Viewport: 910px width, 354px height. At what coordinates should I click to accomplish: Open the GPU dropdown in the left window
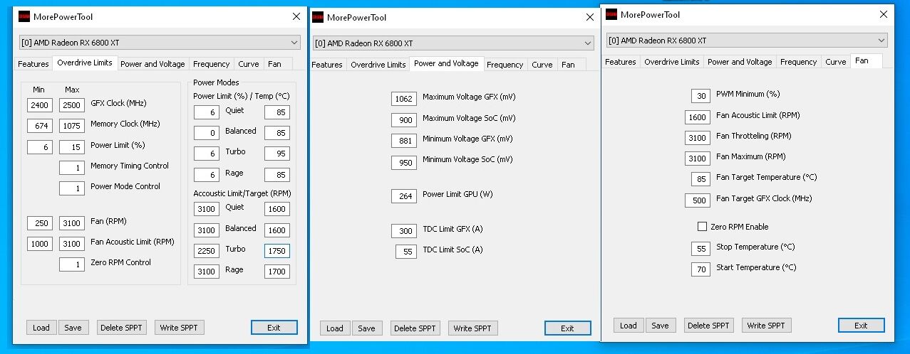(160, 42)
